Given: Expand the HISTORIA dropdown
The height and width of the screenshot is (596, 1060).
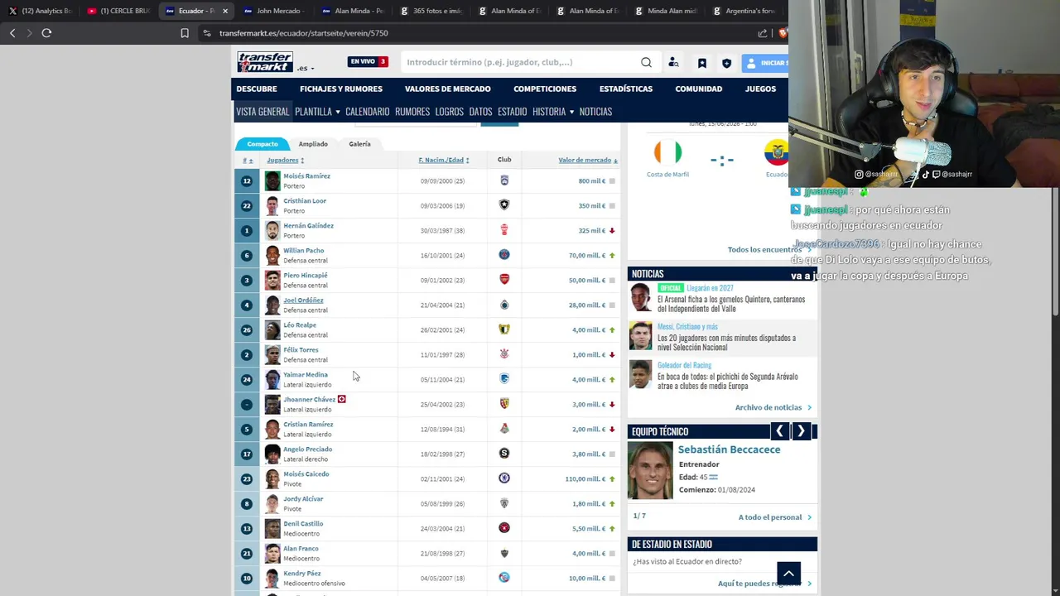Looking at the screenshot, I should pos(553,112).
